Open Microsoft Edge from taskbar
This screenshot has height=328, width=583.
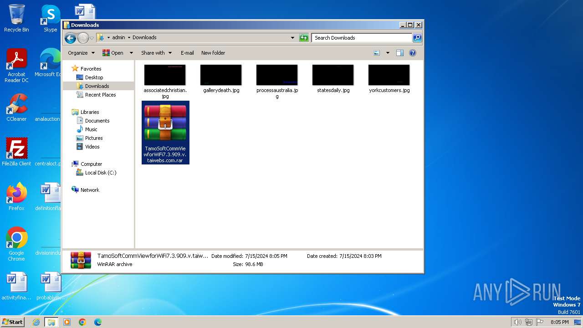click(98, 322)
